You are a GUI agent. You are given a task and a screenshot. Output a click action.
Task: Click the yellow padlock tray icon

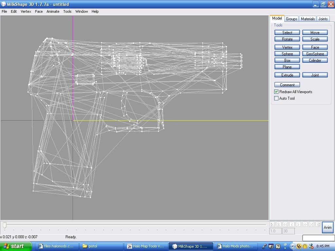pyautogui.click(x=305, y=246)
